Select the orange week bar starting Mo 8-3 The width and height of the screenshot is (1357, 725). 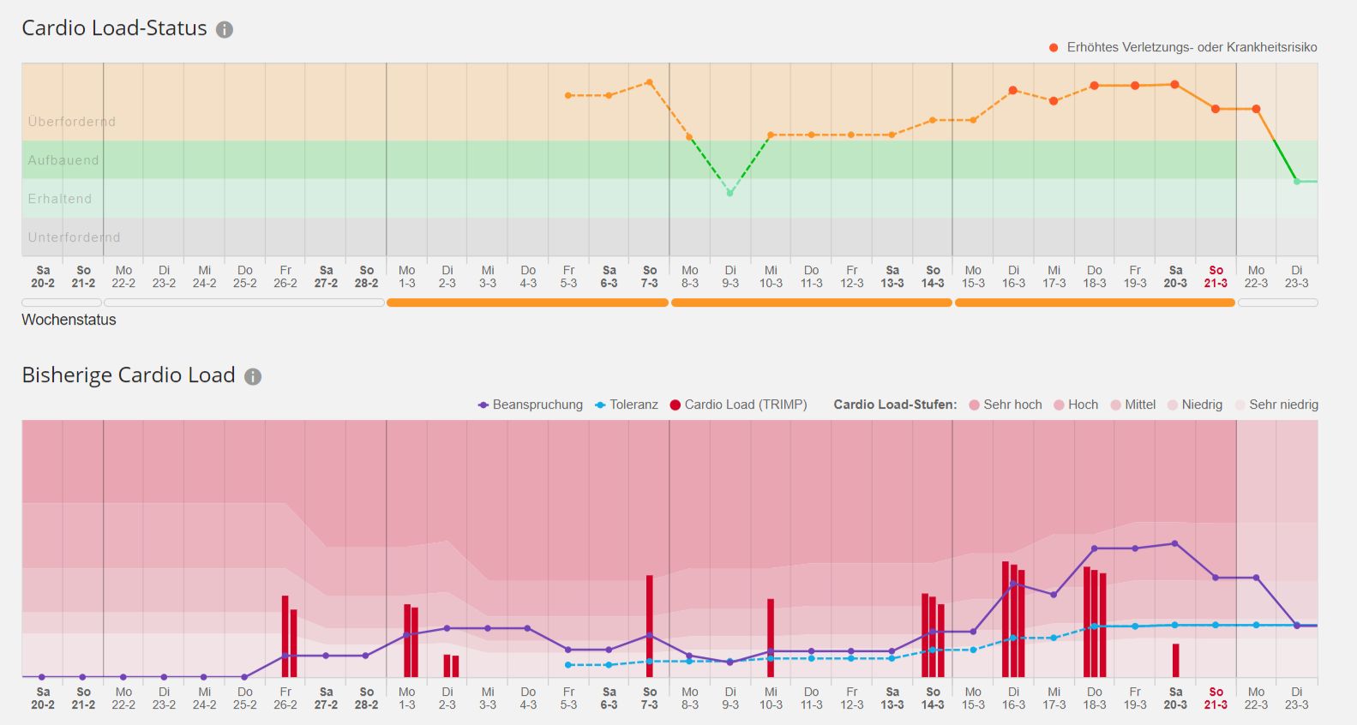(812, 303)
